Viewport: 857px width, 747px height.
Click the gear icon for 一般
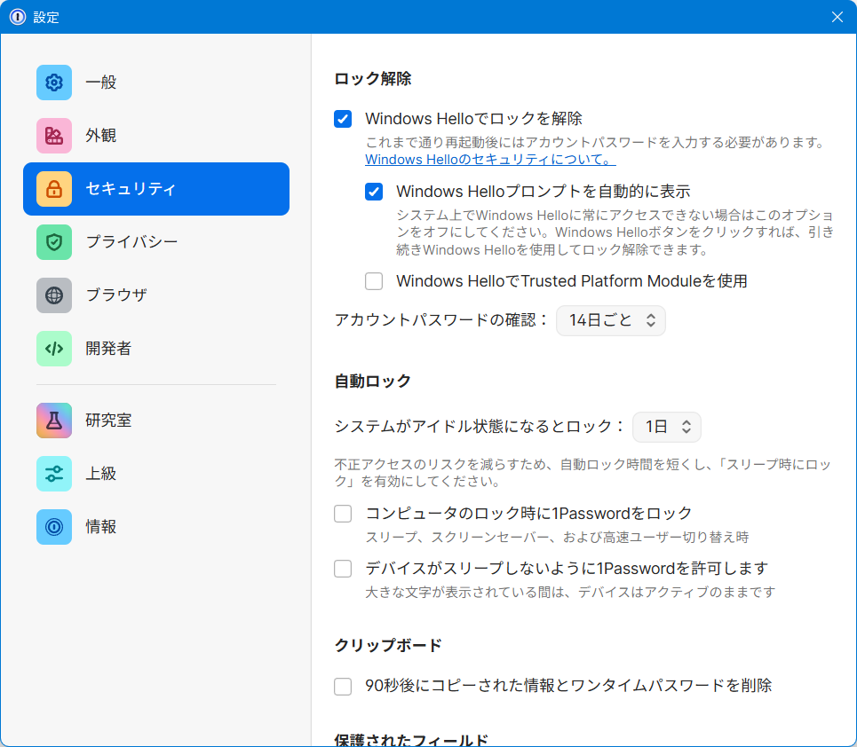point(54,83)
